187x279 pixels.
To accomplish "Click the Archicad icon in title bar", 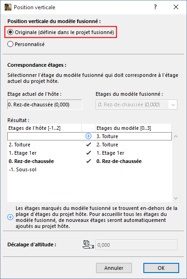I will coord(8,7).
